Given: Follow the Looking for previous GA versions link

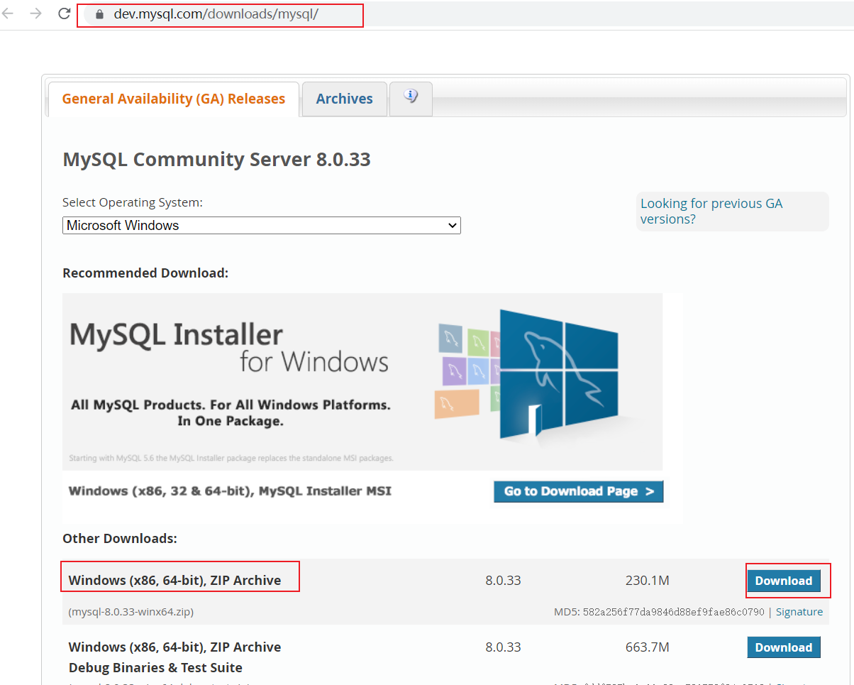Looking at the screenshot, I should [x=711, y=211].
